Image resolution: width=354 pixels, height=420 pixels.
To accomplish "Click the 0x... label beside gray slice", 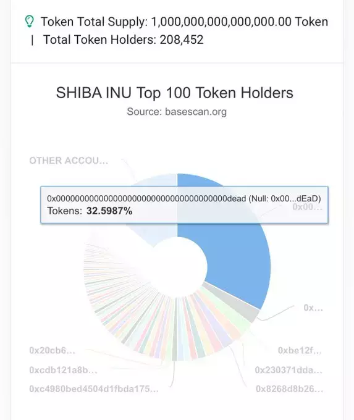I will click(x=313, y=308).
